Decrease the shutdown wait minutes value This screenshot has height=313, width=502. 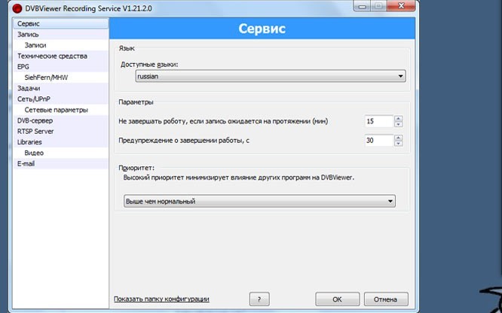point(399,124)
